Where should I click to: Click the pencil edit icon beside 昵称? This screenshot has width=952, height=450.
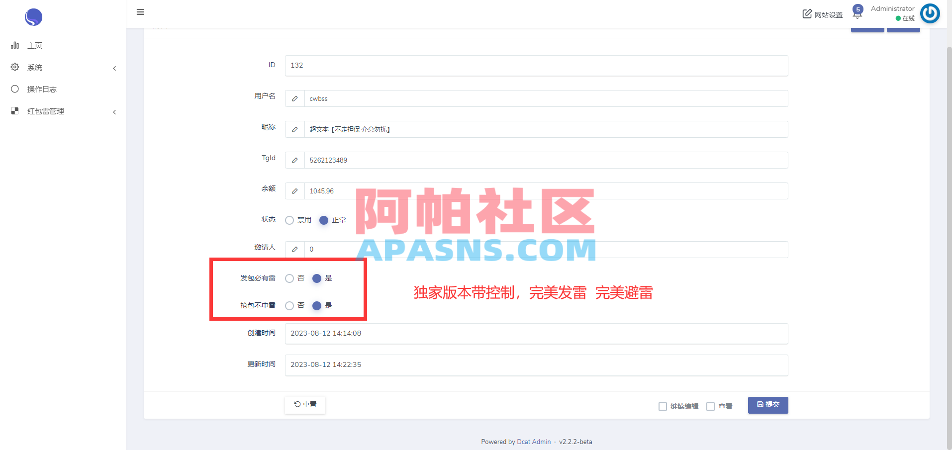294,129
